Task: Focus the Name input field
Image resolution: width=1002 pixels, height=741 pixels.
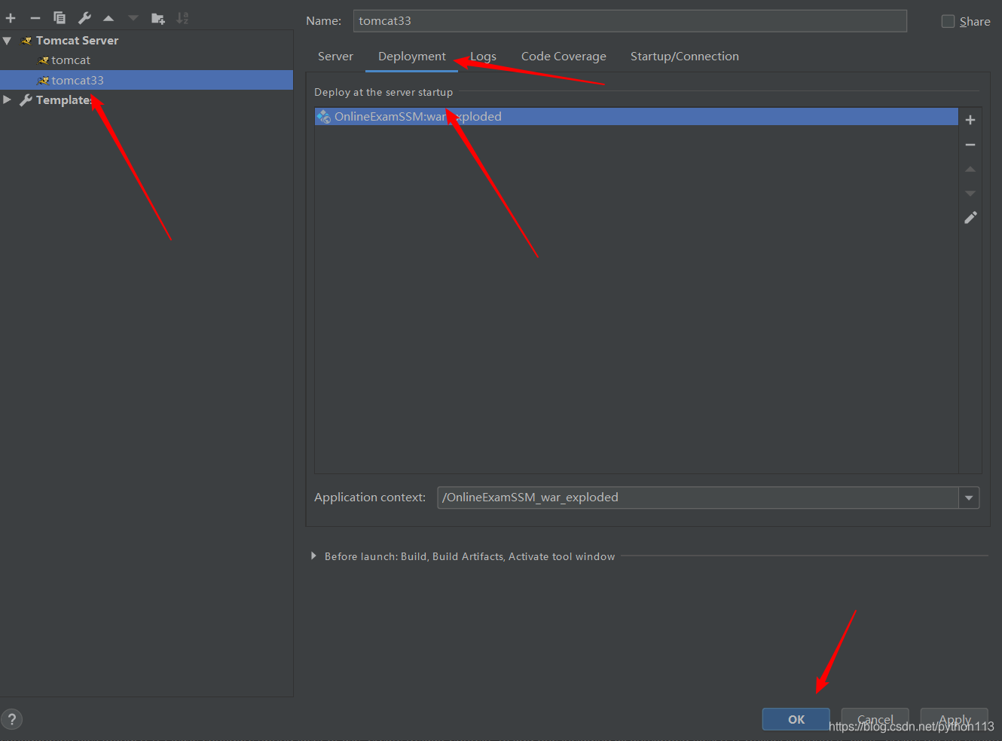Action: tap(630, 21)
